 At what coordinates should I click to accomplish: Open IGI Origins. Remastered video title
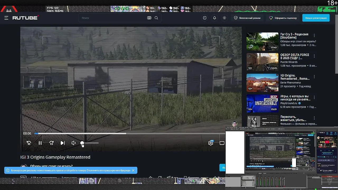click(x=295, y=77)
